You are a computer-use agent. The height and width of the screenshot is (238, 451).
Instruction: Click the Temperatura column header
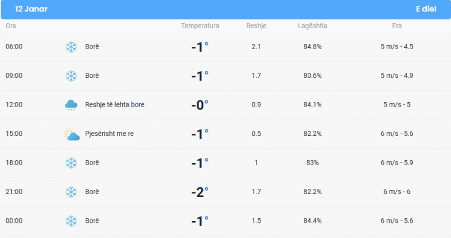[200, 26]
